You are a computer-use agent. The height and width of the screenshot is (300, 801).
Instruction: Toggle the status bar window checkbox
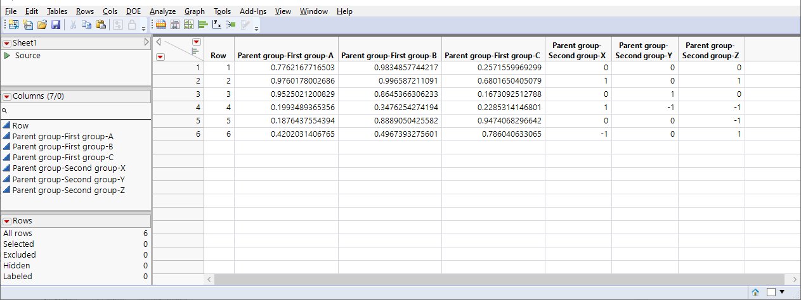pyautogui.click(x=771, y=292)
